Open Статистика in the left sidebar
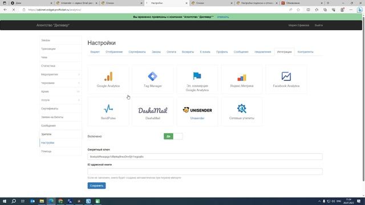 click(x=60, y=66)
